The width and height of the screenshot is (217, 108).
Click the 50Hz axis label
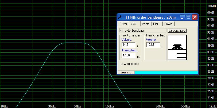tap(77, 106)
